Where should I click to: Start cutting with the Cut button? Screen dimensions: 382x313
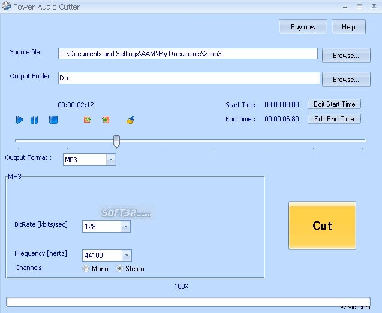[322, 226]
